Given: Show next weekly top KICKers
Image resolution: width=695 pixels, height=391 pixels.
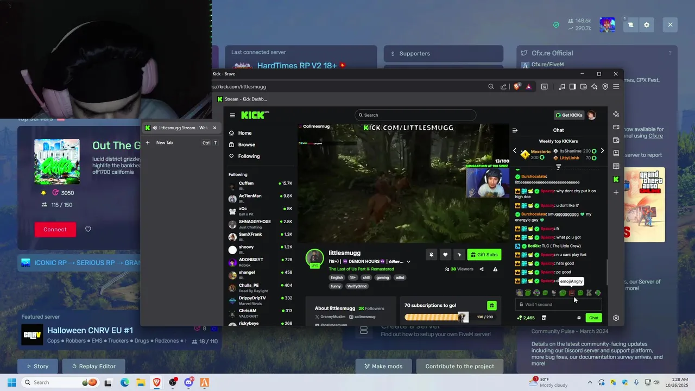Looking at the screenshot, I should point(602,150).
